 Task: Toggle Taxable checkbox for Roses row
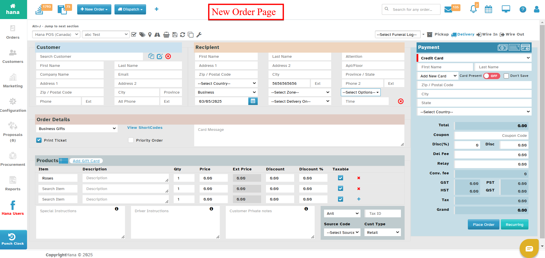(x=341, y=178)
